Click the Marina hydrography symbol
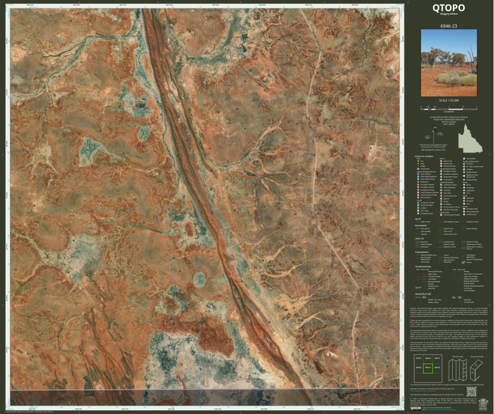494x414 pixels. point(463,262)
